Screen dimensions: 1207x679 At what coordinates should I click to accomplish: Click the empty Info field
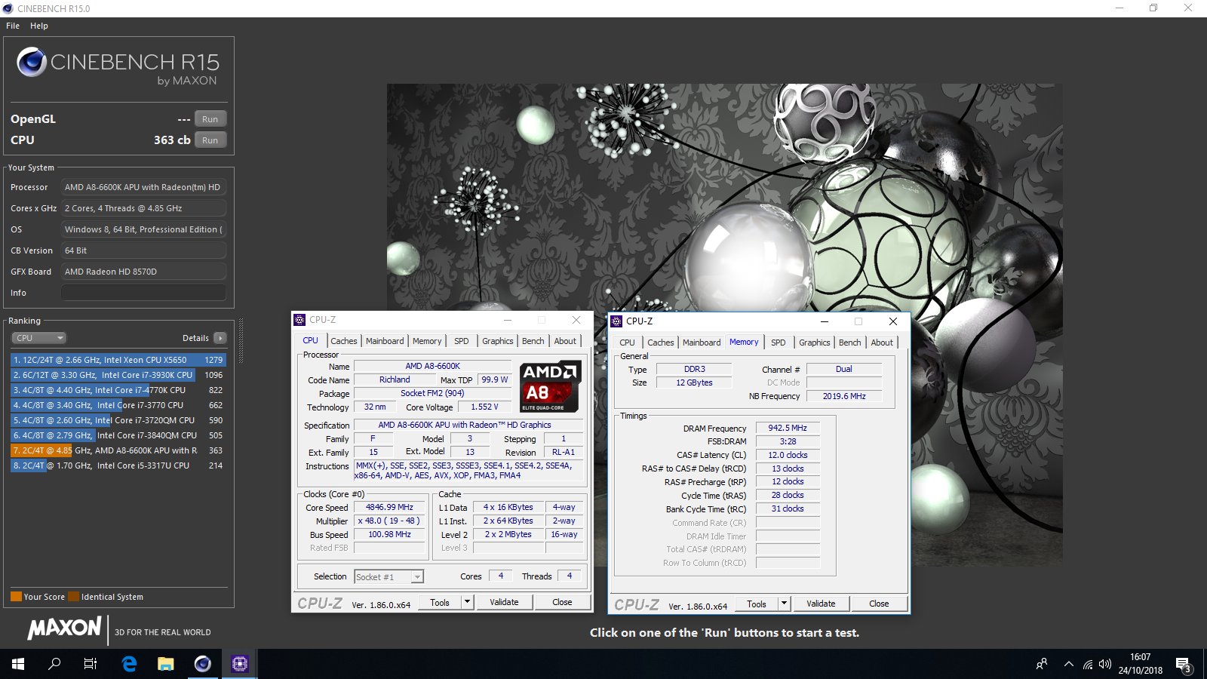click(143, 293)
